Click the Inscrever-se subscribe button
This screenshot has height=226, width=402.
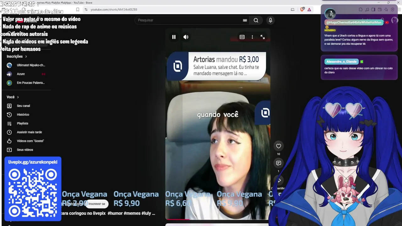pos(97,204)
